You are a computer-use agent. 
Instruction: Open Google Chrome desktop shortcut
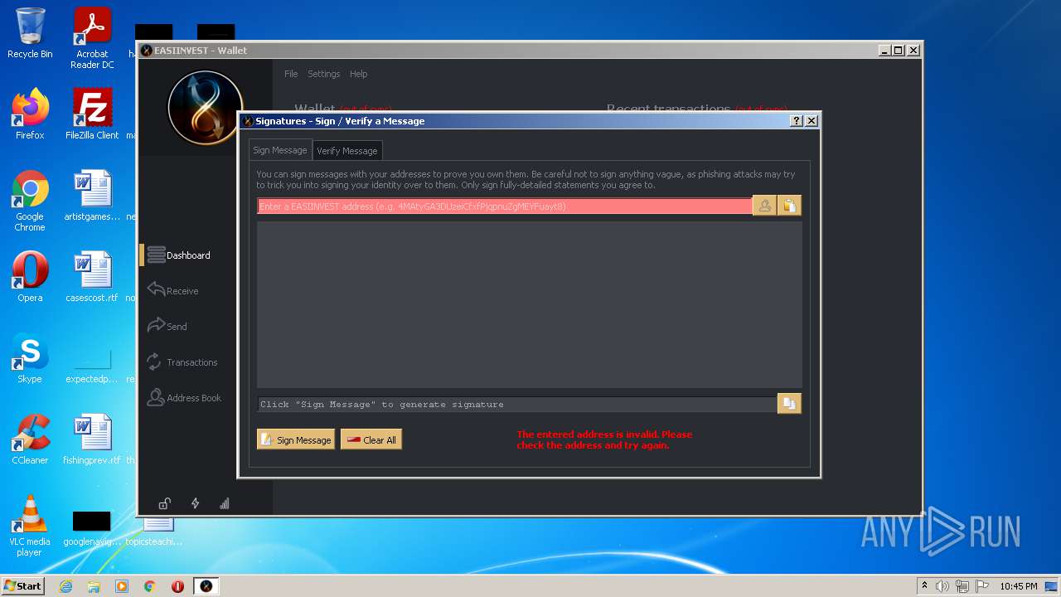tap(30, 201)
